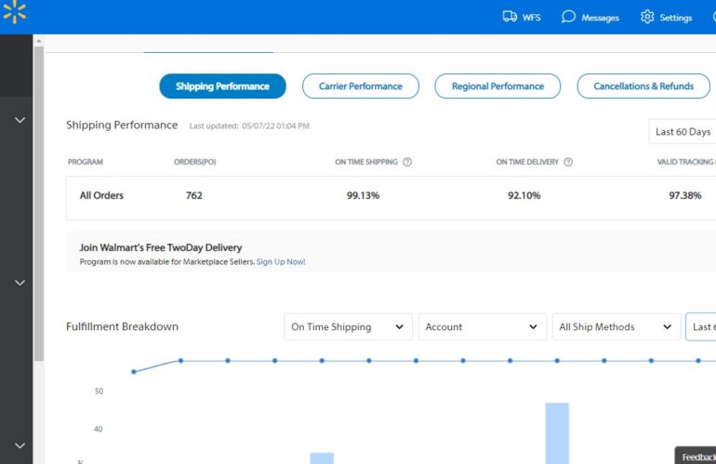Expand the Account dropdown
The width and height of the screenshot is (716, 464).
point(482,327)
